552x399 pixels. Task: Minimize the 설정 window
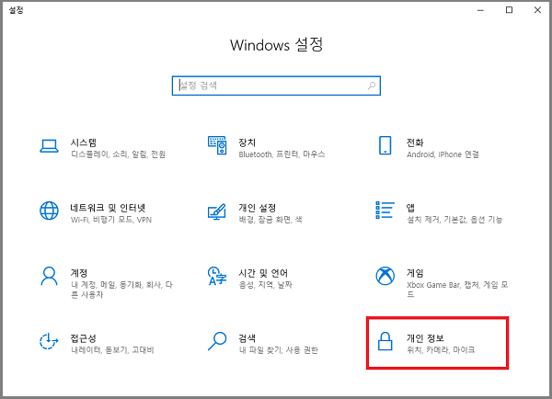click(480, 10)
